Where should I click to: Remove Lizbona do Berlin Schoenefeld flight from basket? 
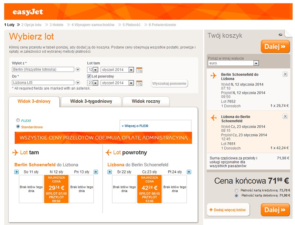coord(285,116)
